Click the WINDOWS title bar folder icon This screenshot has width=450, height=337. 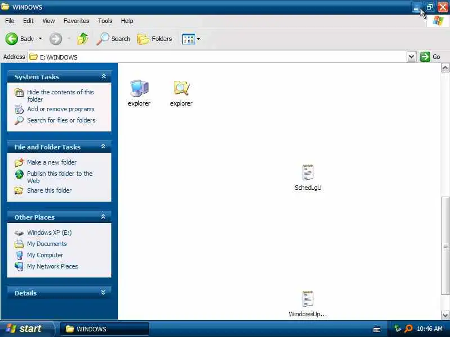(5, 6)
